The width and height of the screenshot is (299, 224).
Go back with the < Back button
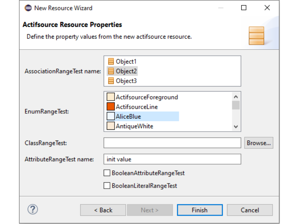[x=103, y=210]
